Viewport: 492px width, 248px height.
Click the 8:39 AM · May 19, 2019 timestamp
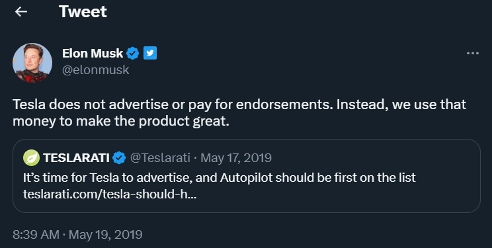tap(77, 235)
